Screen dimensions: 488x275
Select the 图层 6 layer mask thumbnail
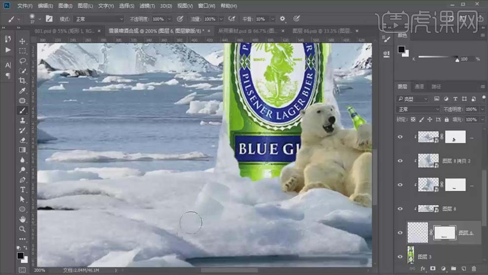(444, 233)
